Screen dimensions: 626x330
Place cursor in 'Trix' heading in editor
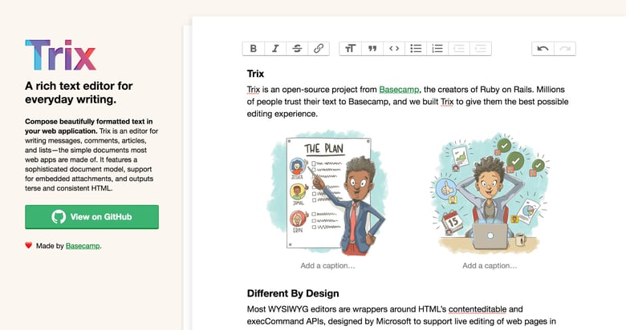click(x=255, y=74)
